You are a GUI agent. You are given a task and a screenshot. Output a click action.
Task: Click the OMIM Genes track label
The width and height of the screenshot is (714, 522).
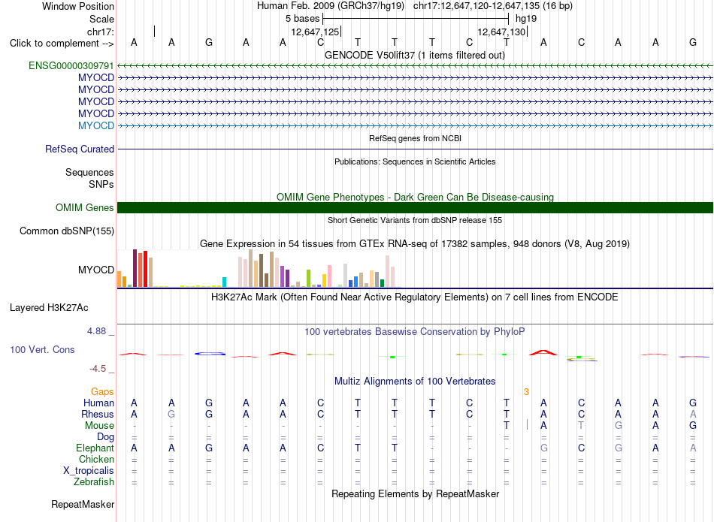[x=85, y=207]
